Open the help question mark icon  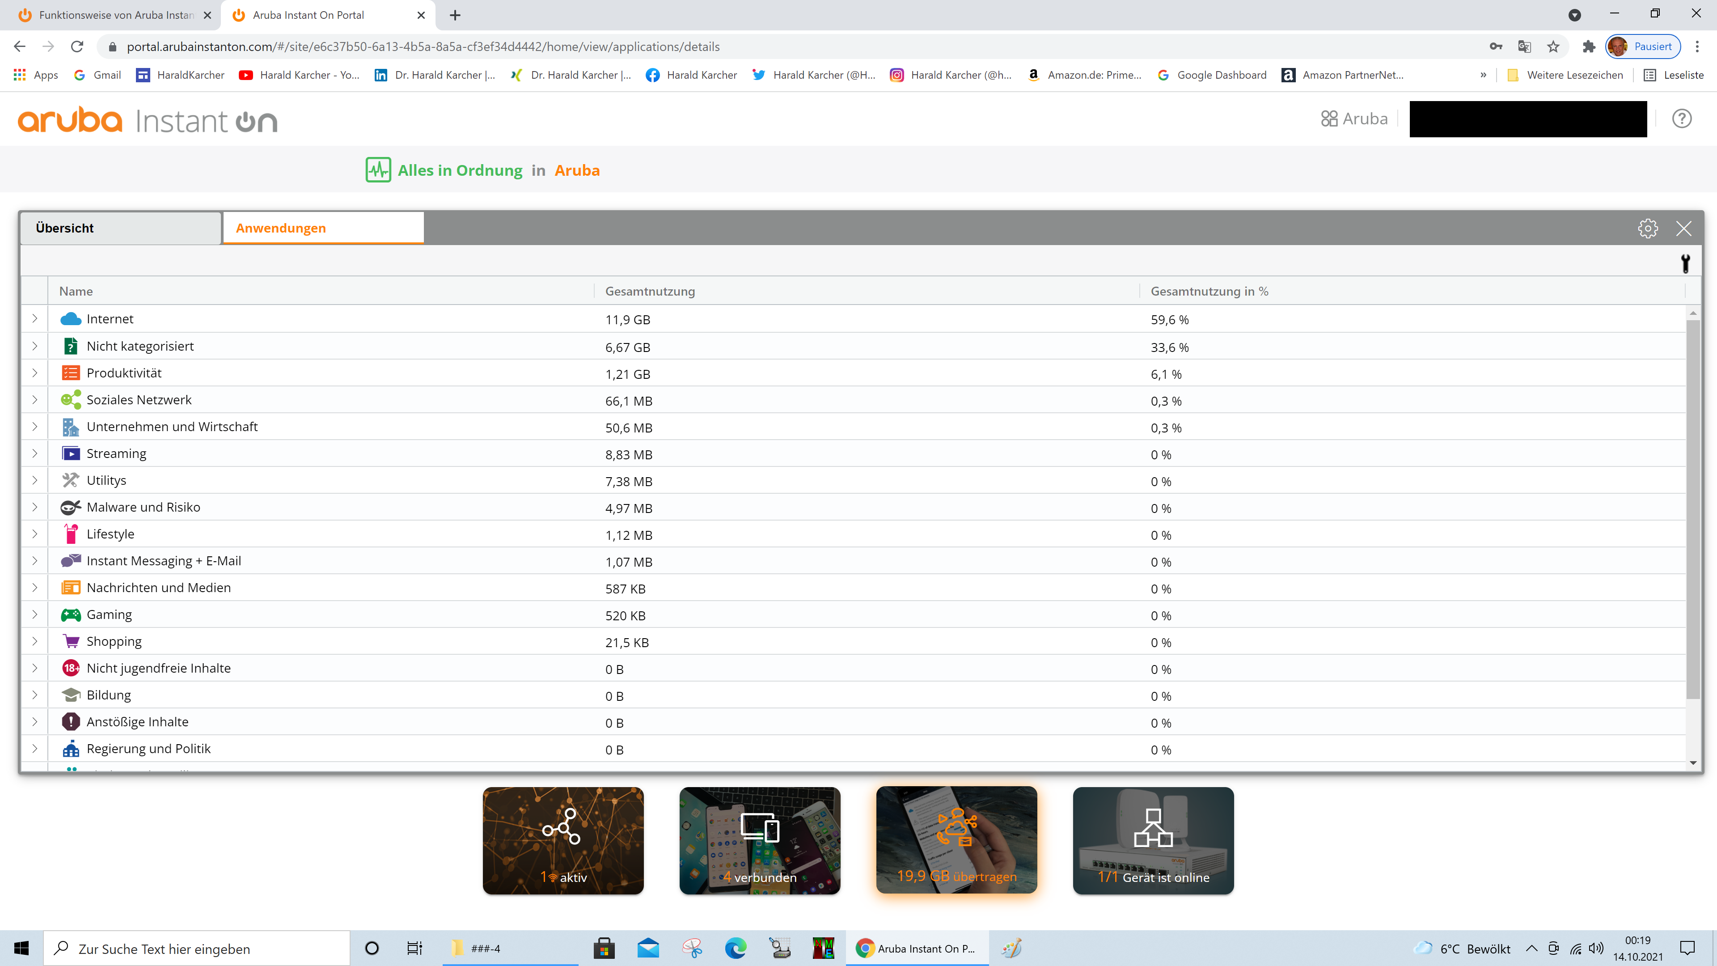tap(1681, 119)
